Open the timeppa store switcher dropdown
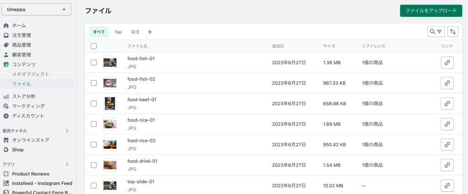 [36, 10]
